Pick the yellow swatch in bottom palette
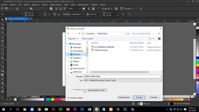 coord(53,100)
